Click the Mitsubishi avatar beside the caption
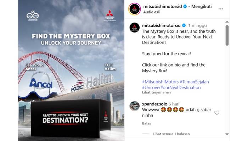Image resolution: width=248 pixels, height=141 pixels. tap(134, 27)
